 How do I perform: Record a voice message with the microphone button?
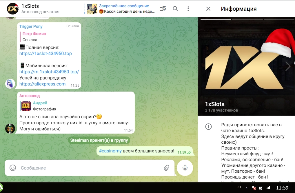pos(185,168)
